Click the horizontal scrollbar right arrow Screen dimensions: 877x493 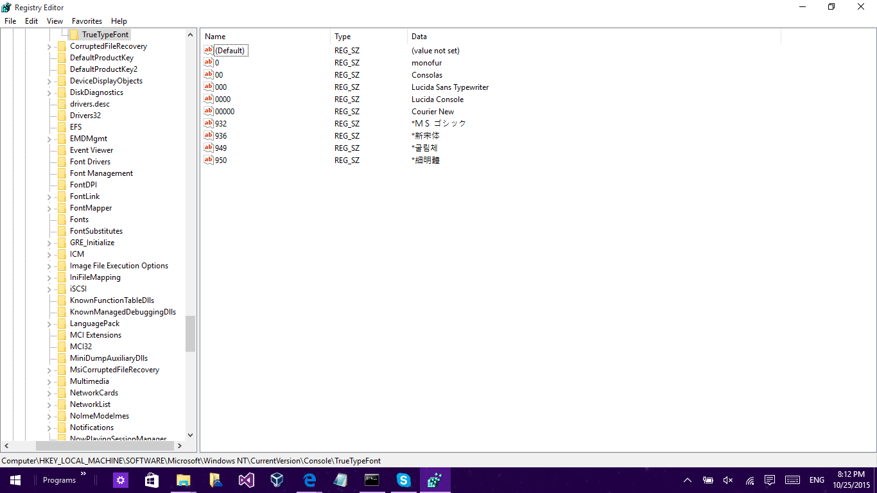(179, 445)
